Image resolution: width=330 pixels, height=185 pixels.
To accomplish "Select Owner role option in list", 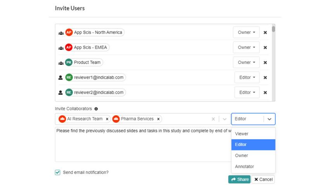I will 253,156.
